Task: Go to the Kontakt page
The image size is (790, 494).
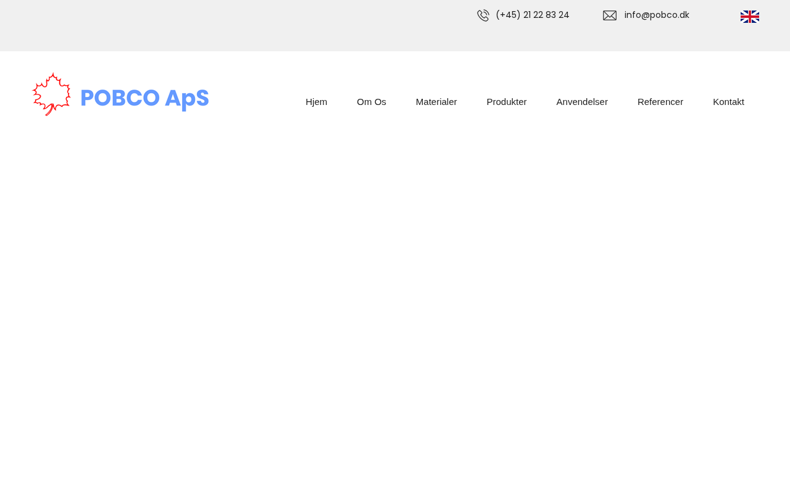Action: pos(728,102)
